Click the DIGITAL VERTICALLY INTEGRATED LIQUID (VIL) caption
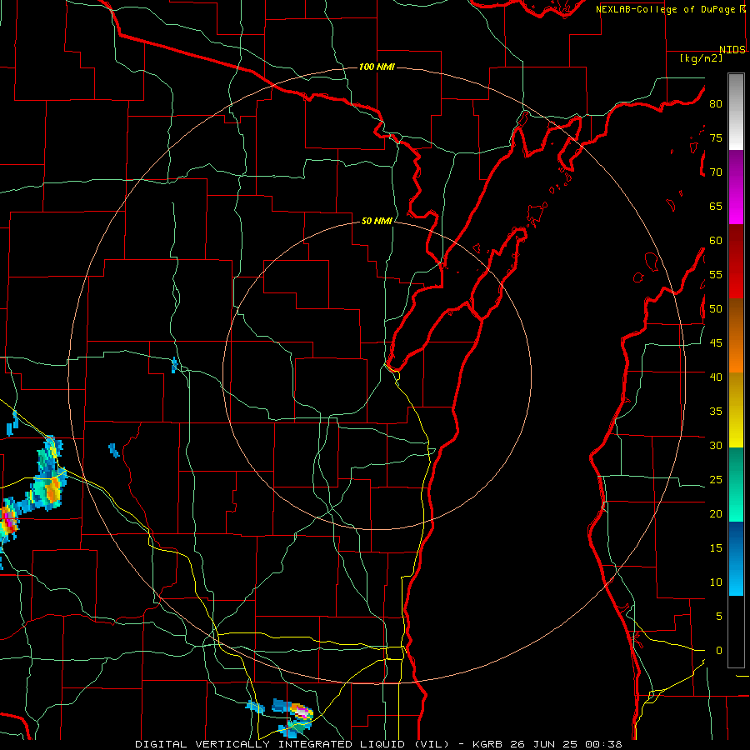The image size is (750, 750). pyautogui.click(x=292, y=744)
